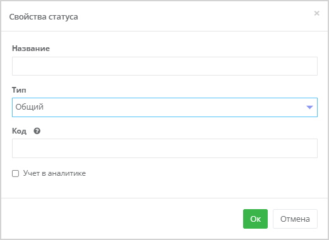Click the purple dropdown arrow in Тип field
The width and height of the screenshot is (329, 240).
click(x=309, y=107)
